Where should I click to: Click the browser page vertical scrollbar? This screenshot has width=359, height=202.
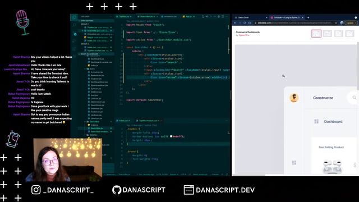point(358,66)
